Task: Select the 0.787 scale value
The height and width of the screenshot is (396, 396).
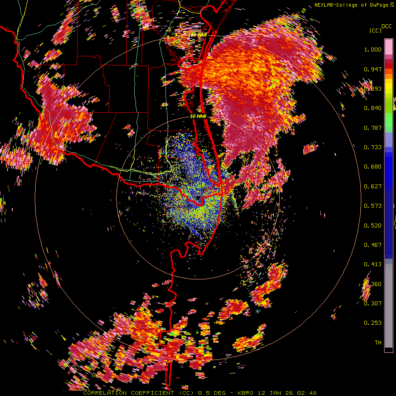Action: click(x=373, y=128)
